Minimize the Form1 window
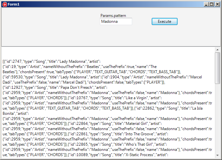This screenshot has width=222, height=160. [x=206, y=4]
